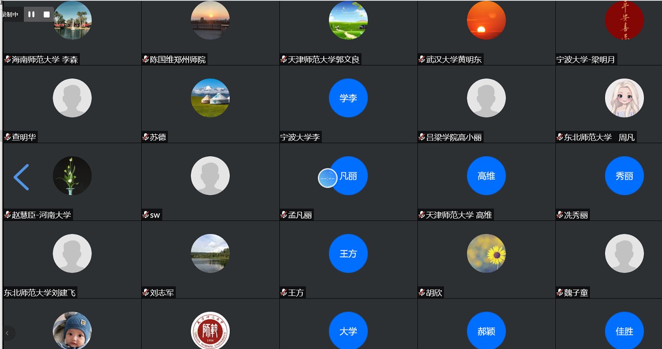Click muted mic icon beside 胡欣
Image resolution: width=662 pixels, height=349 pixels.
point(422,293)
